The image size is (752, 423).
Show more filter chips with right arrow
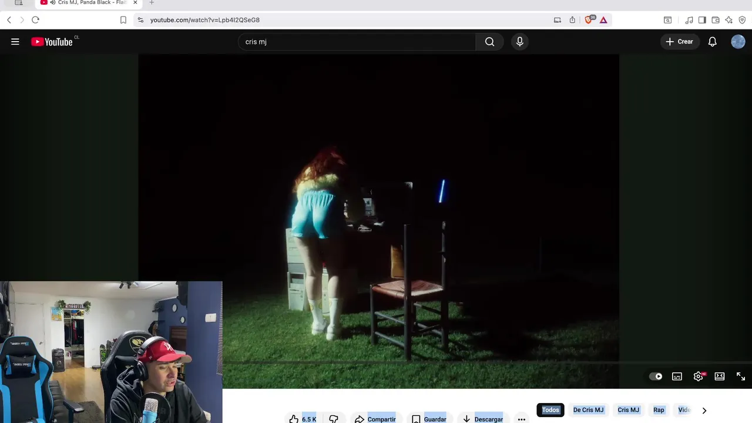pyautogui.click(x=704, y=411)
